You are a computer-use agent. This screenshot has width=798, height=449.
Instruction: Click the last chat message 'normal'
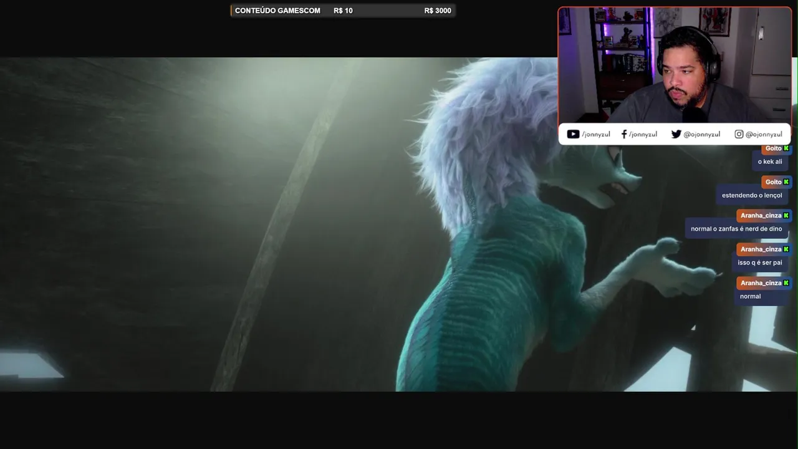(750, 296)
